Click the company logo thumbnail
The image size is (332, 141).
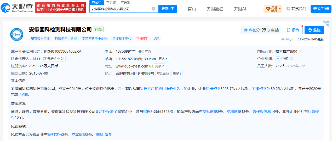(16, 34)
